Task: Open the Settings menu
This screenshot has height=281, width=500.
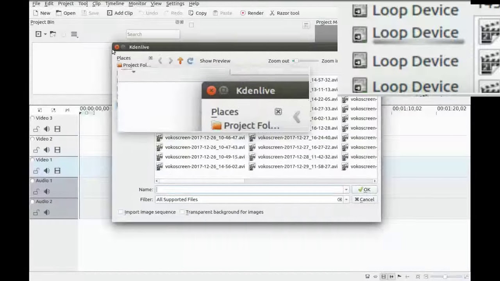Action: click(175, 4)
